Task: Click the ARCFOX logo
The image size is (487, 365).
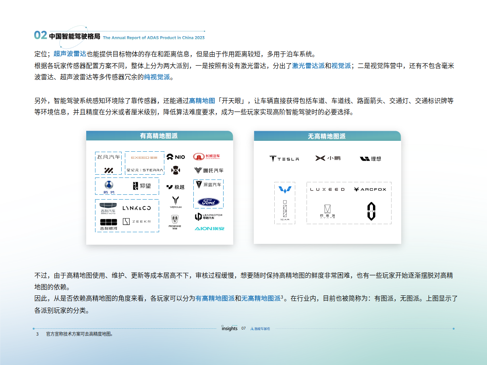Action: click(370, 189)
